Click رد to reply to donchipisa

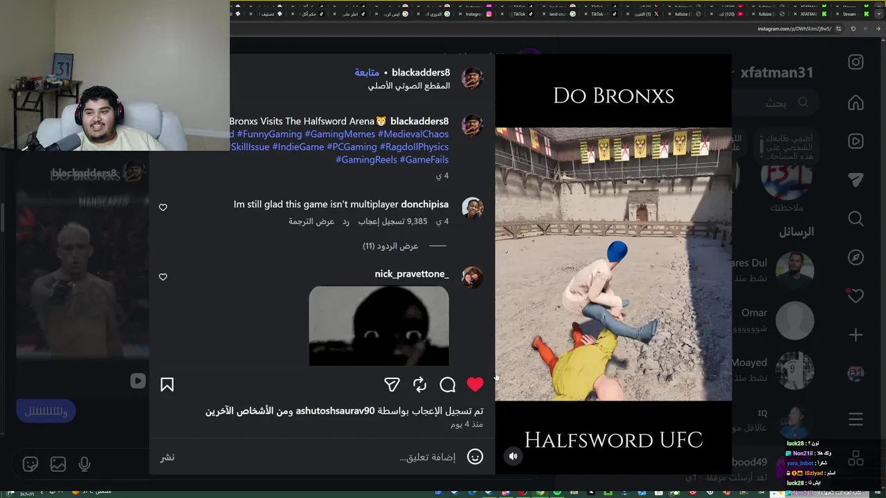tap(345, 221)
